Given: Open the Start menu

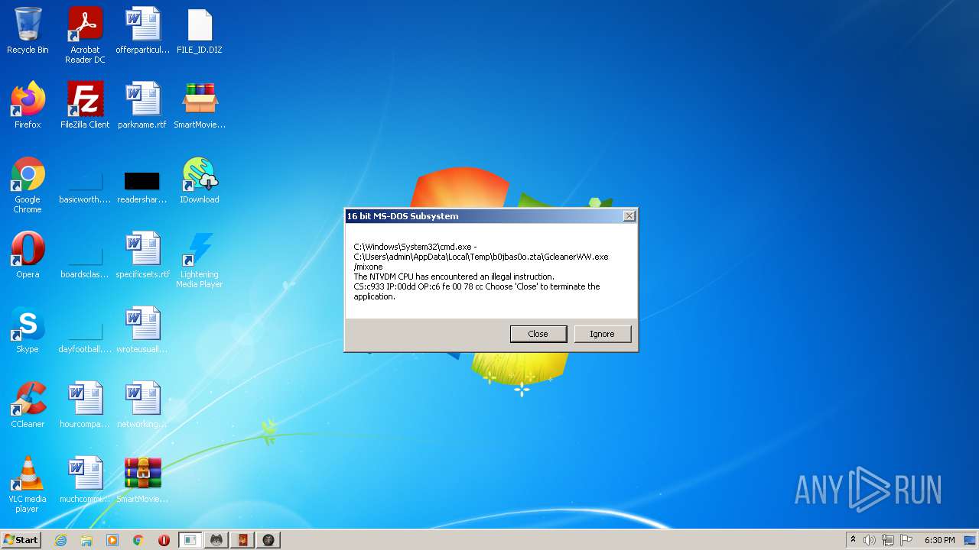Looking at the screenshot, I should 21,539.
